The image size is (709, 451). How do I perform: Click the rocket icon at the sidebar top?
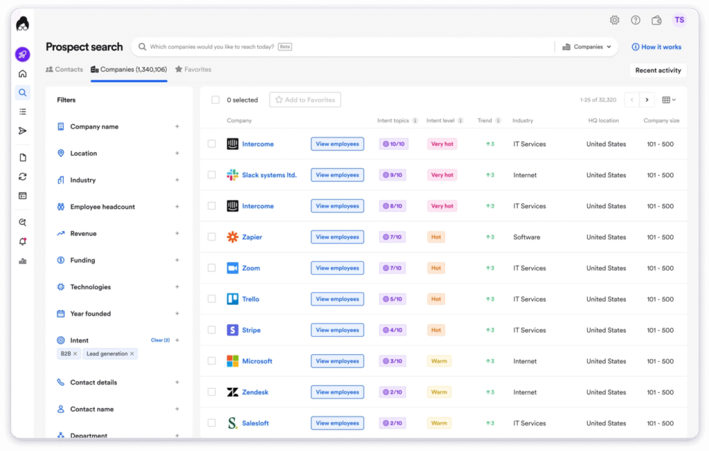(x=22, y=54)
